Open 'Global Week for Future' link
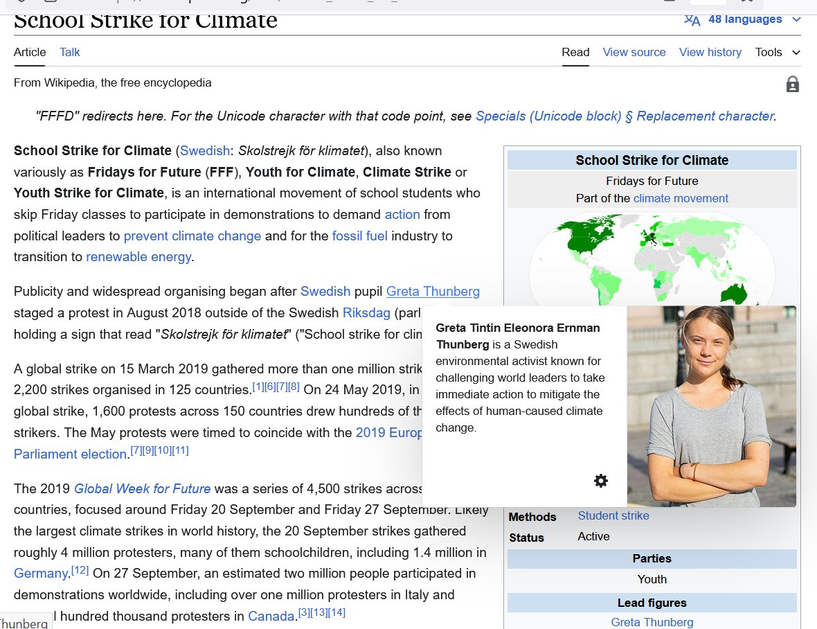 pos(142,488)
